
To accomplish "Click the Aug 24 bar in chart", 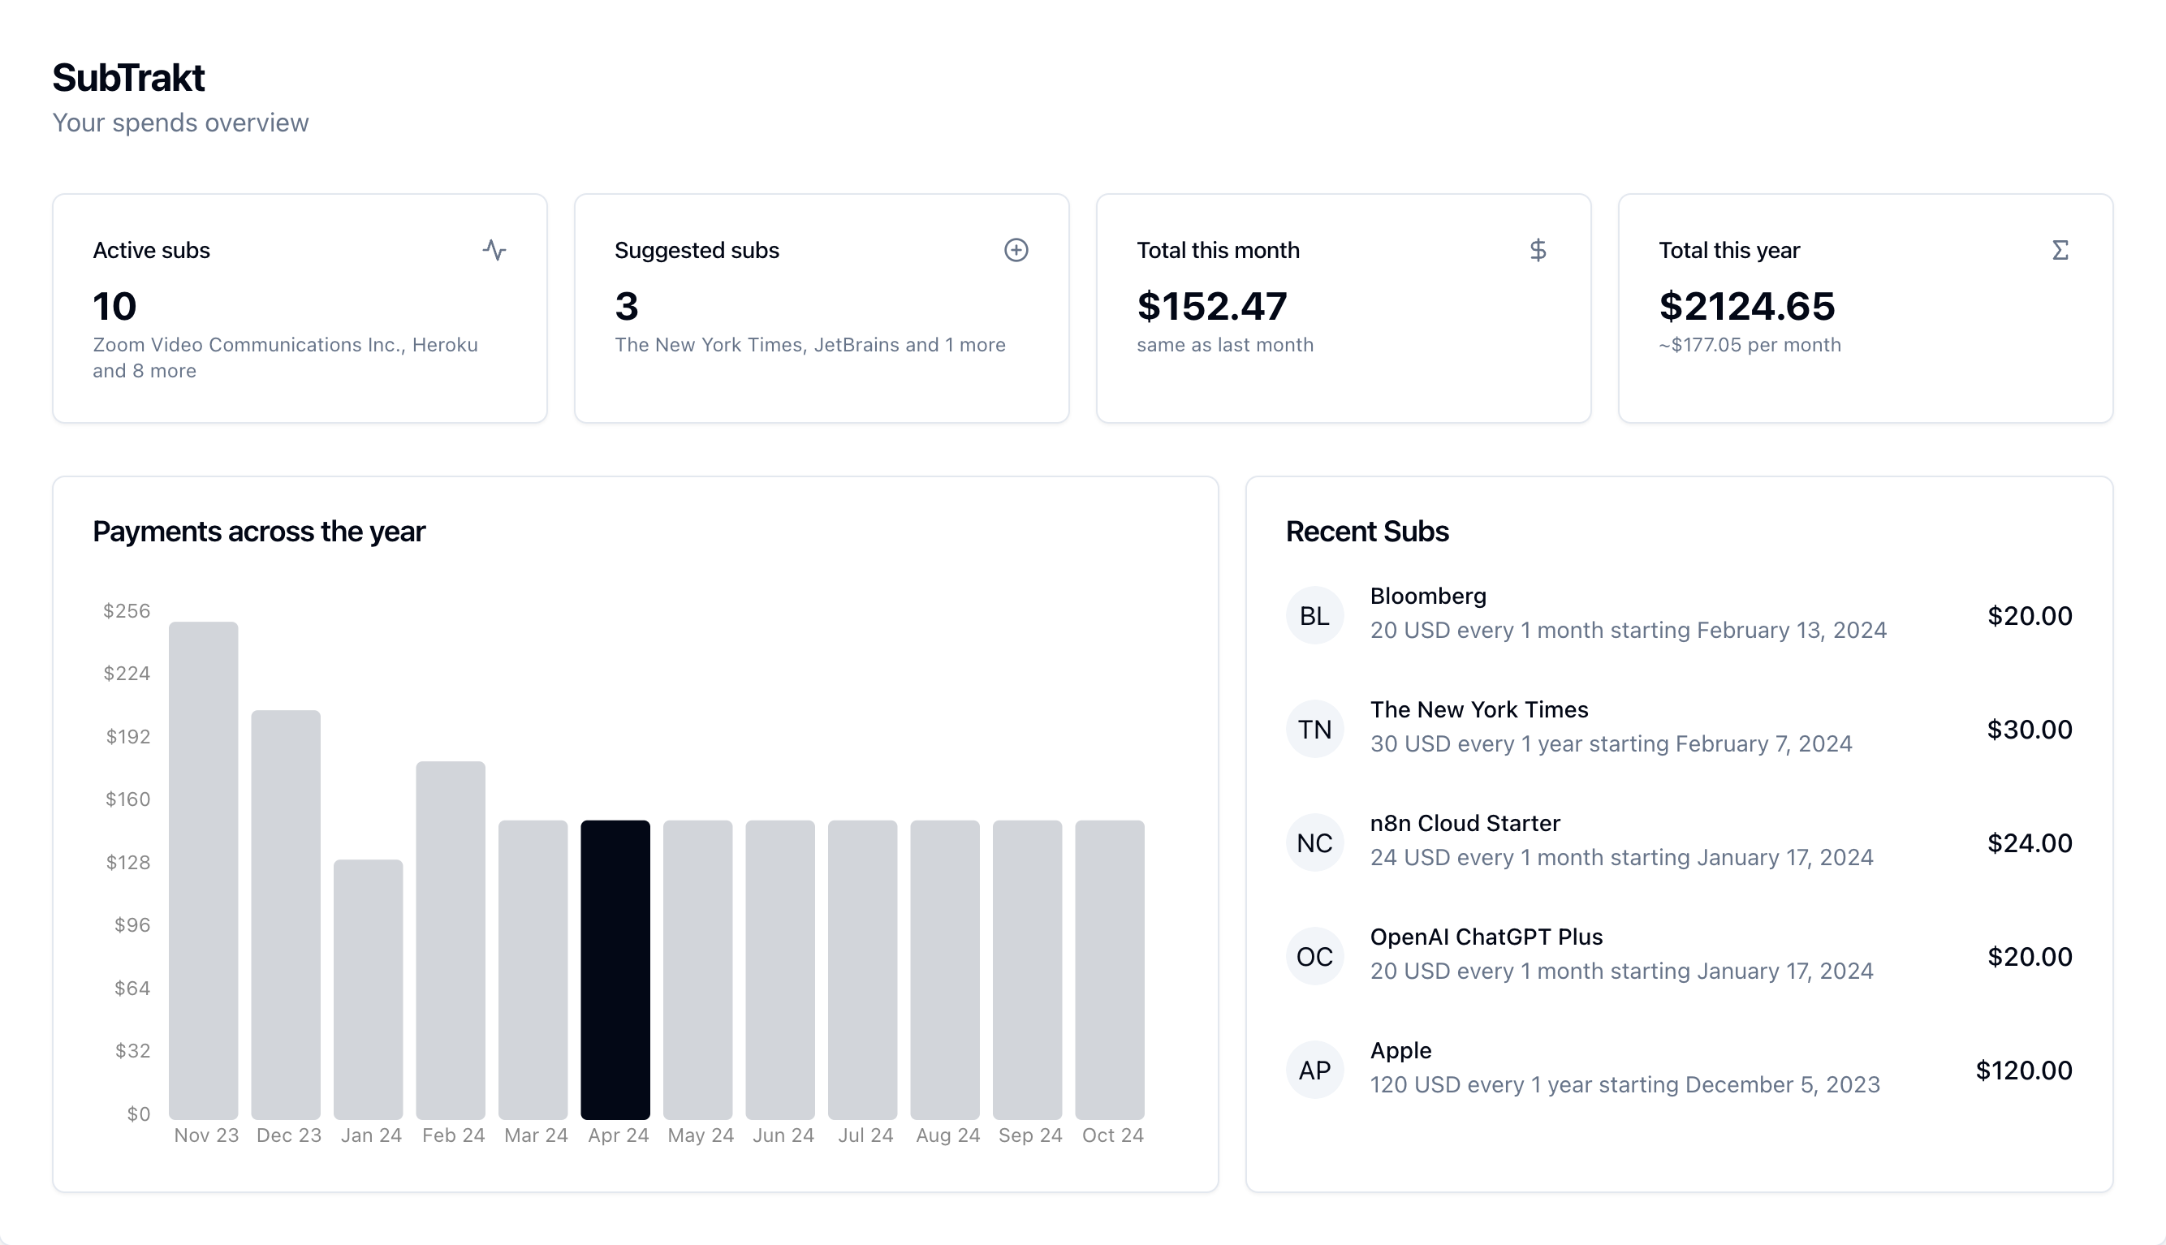I will pos(945,970).
